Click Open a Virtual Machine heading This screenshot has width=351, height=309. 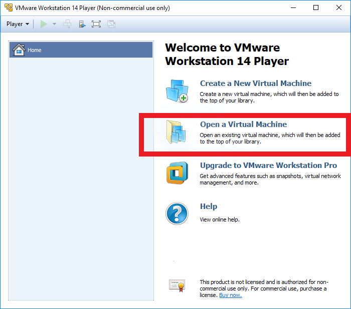tap(243, 124)
